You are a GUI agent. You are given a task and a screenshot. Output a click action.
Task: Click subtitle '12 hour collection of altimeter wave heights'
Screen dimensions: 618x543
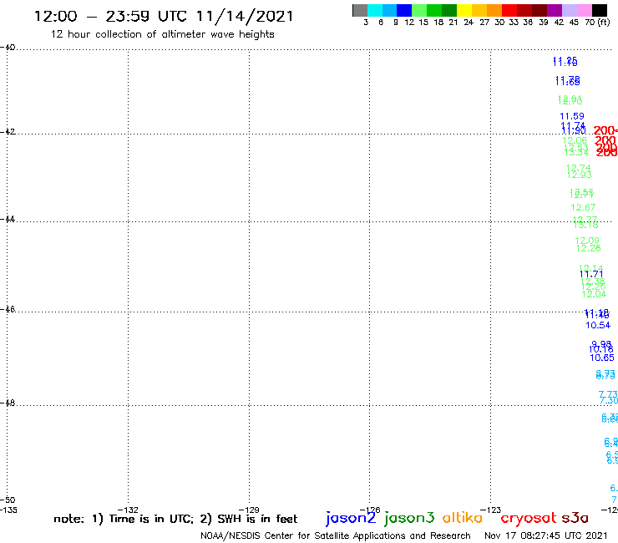coord(162,34)
